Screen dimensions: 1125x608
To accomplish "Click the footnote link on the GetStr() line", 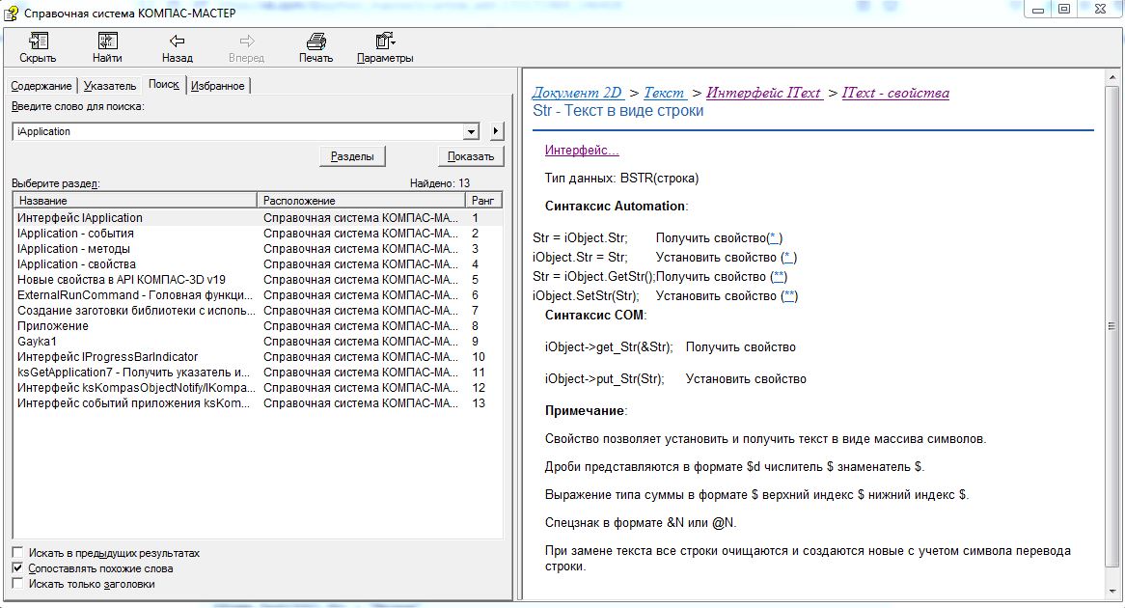I will tap(780, 277).
